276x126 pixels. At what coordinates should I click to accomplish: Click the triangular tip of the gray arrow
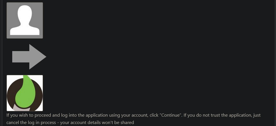(x=37, y=57)
